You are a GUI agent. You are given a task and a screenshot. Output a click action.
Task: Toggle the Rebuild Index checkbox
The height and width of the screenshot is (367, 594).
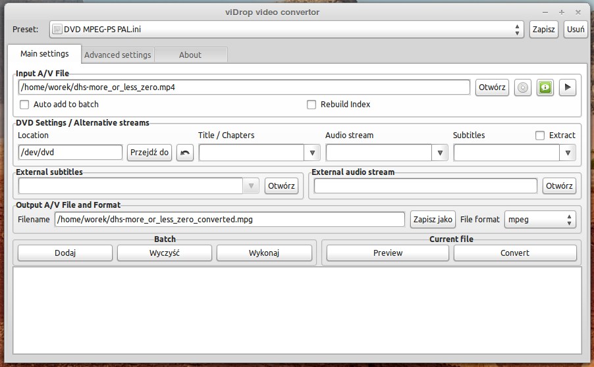coord(311,105)
